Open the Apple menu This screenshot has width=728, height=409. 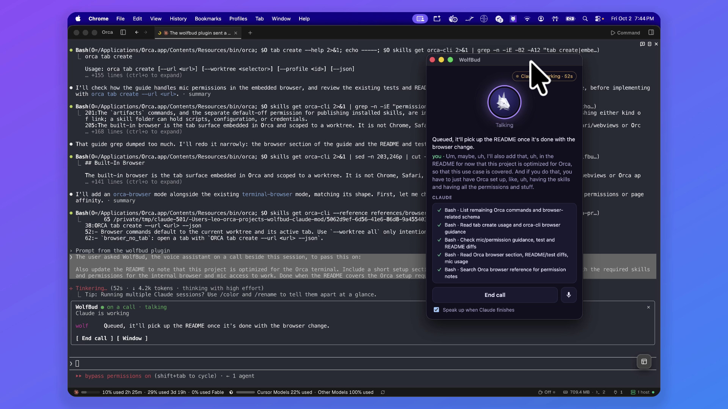pyautogui.click(x=78, y=19)
